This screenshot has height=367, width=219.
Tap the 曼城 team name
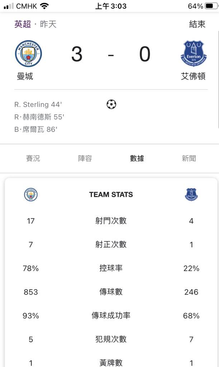coord(25,76)
